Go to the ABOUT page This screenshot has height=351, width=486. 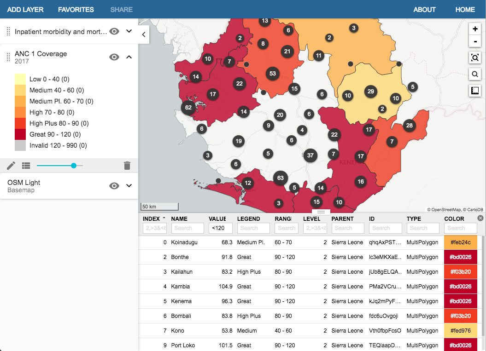pyautogui.click(x=424, y=9)
